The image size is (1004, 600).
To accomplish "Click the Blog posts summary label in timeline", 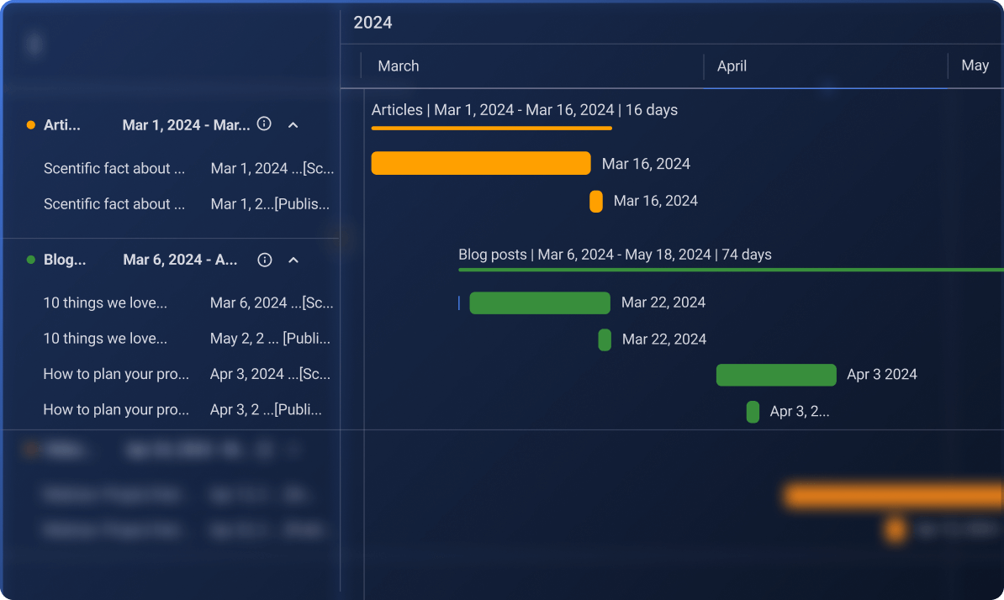I will point(615,255).
